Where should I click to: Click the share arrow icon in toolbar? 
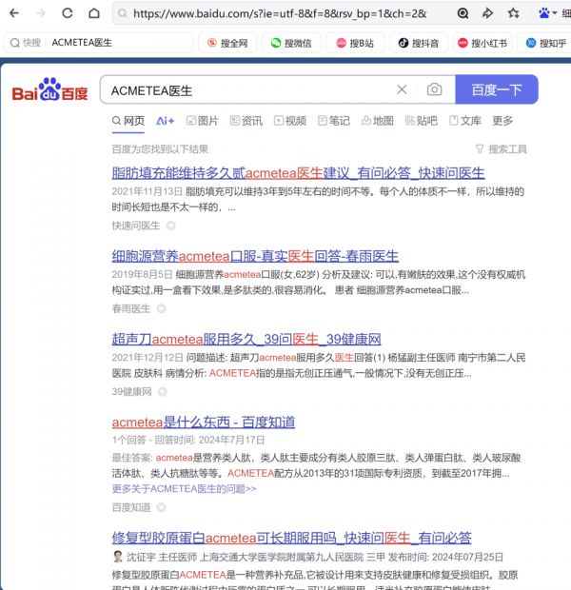(x=487, y=13)
